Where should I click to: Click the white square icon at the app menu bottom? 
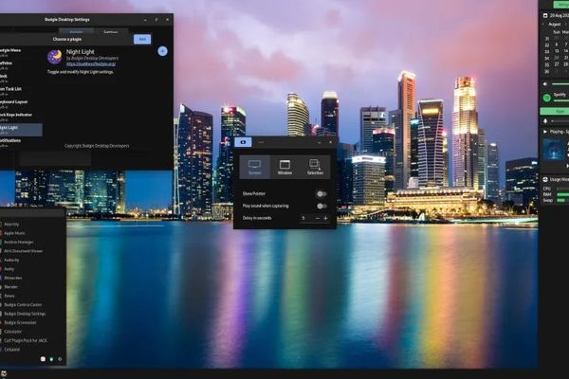pos(44,359)
